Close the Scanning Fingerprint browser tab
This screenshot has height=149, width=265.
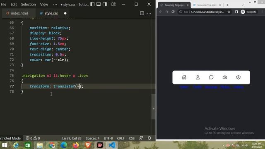(x=188, y=5)
